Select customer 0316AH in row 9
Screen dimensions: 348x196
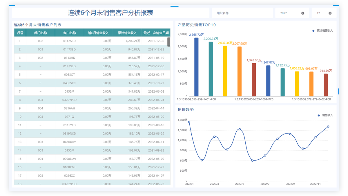coord(69,108)
